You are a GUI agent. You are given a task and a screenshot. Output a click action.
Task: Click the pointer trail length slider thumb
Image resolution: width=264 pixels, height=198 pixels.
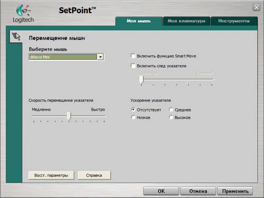[x=142, y=80]
